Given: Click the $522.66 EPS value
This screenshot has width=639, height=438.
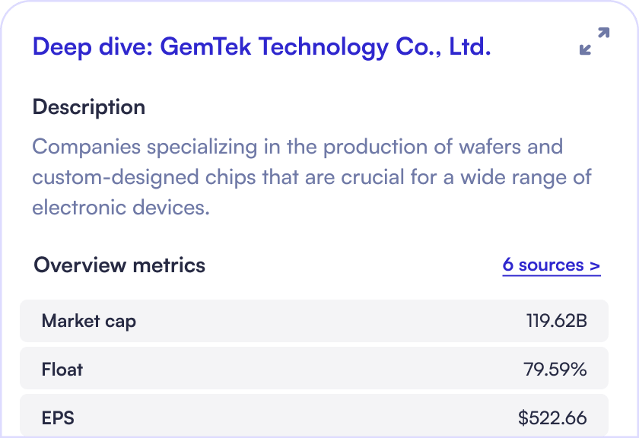Looking at the screenshot, I should [552, 417].
